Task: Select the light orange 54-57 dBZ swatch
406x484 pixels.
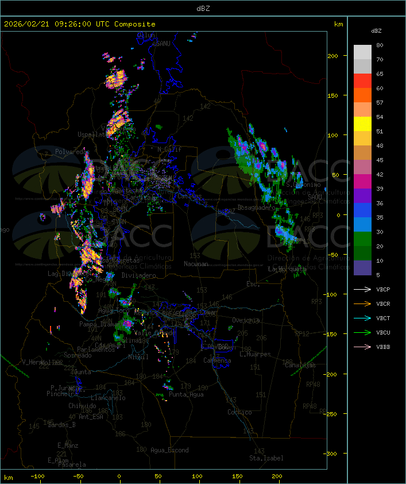Action: [x=362, y=110]
